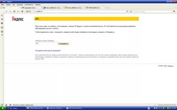Open ESET NOD32 Antivirus taskbar window
This screenshot has height=110, width=177.
click(x=75, y=108)
